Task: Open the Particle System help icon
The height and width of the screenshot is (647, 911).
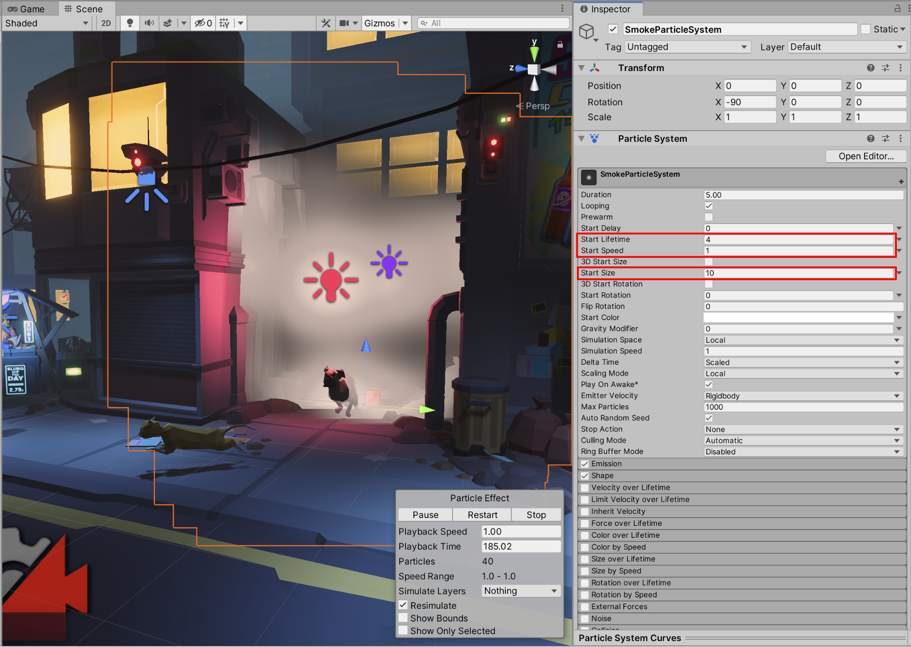Action: pos(870,138)
